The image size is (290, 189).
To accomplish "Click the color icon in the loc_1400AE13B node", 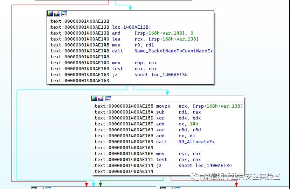I will pyautogui.click(x=50, y=14).
